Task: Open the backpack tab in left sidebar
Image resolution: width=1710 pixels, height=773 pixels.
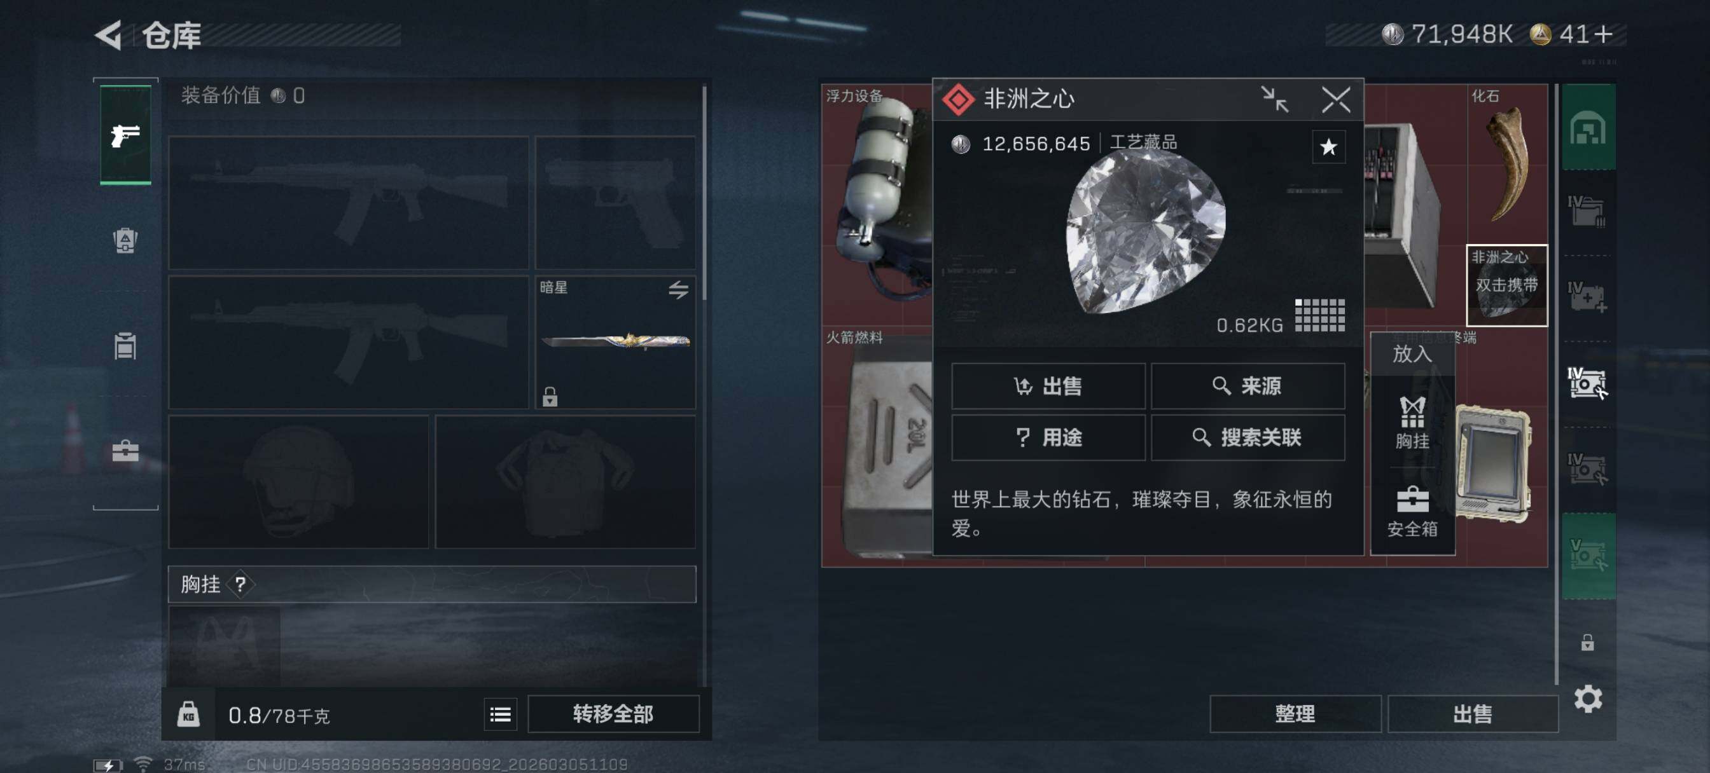Action: (125, 240)
